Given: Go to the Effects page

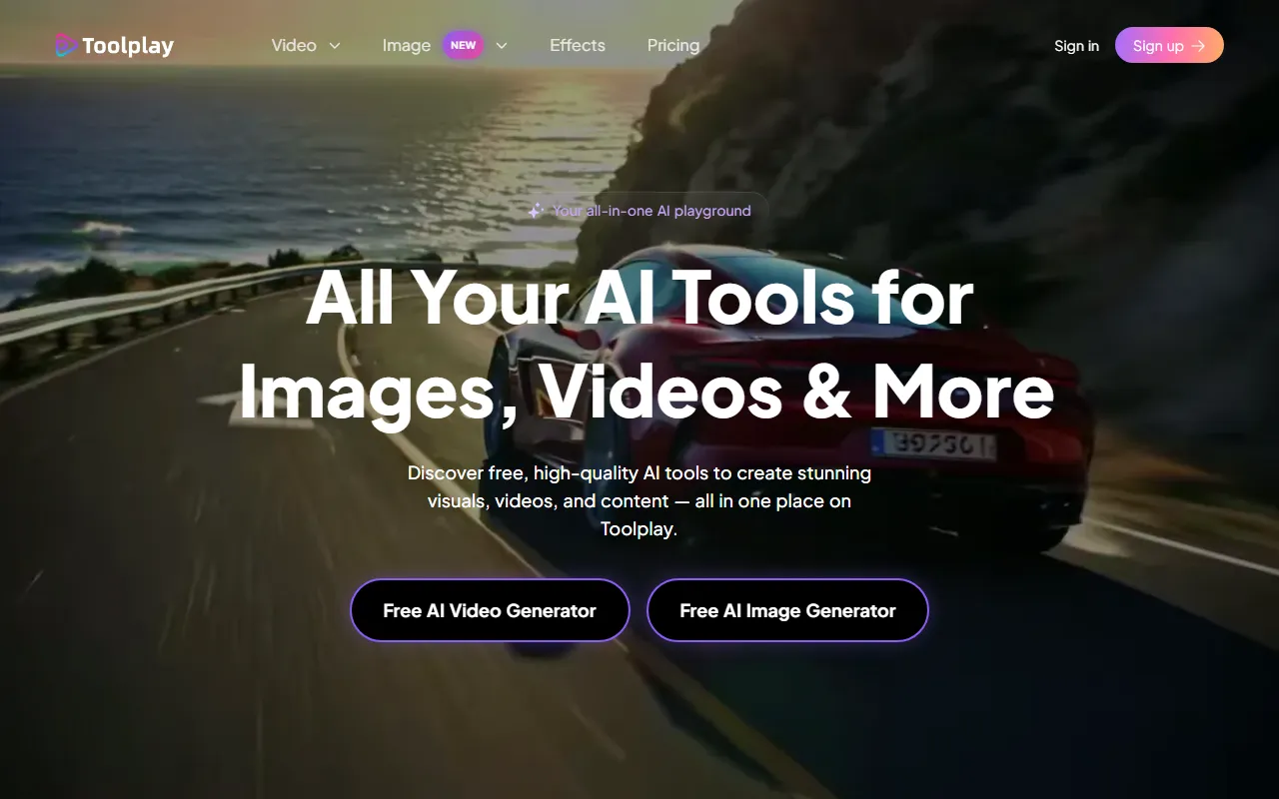Looking at the screenshot, I should [578, 46].
